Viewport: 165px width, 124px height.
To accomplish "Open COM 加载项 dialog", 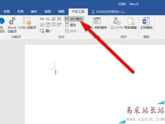I will [27, 23].
